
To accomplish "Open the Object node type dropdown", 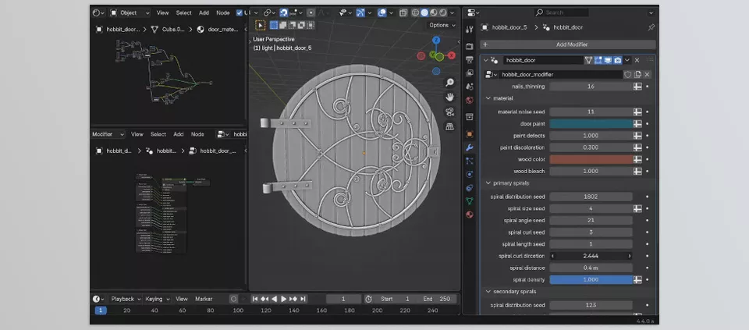I will (x=130, y=13).
